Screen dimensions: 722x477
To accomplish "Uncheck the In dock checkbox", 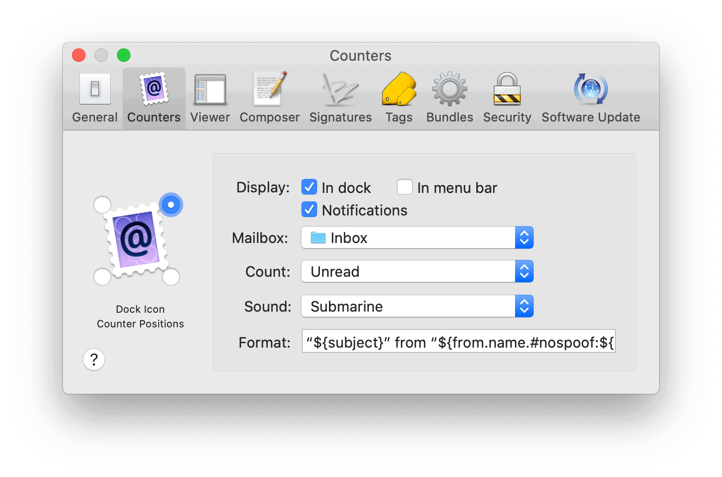I will point(309,187).
